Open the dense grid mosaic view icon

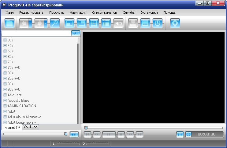pyautogui.click(x=106, y=23)
